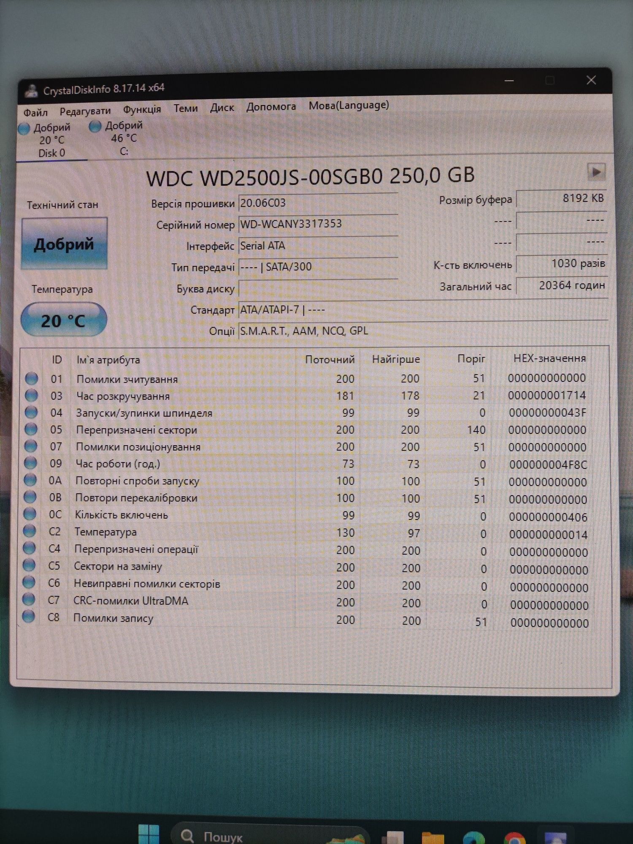The image size is (633, 844).
Task: Click status circle for C4 Перепризначені операції
Action: point(30,548)
